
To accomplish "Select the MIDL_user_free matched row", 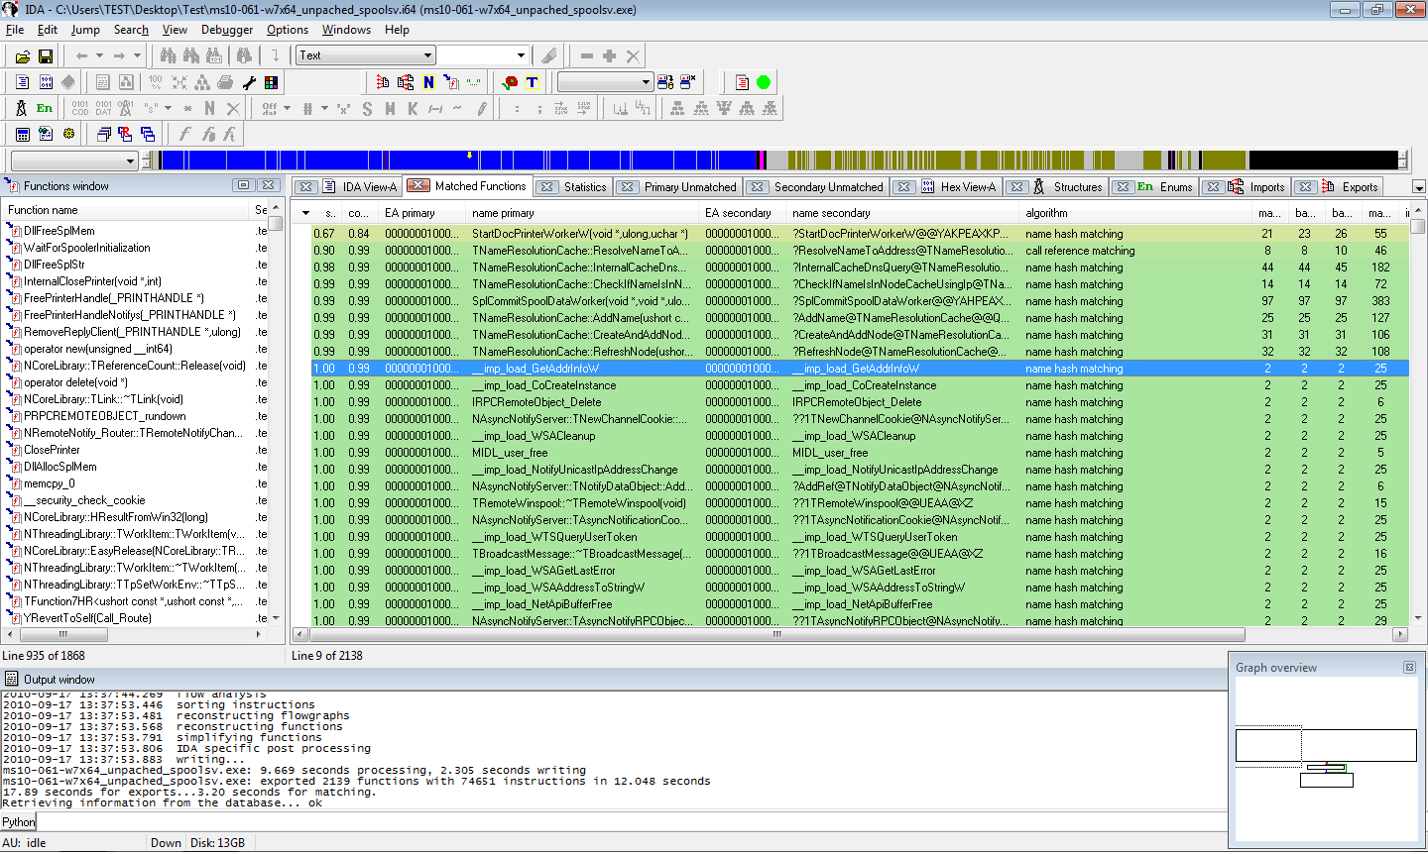I will [x=860, y=453].
